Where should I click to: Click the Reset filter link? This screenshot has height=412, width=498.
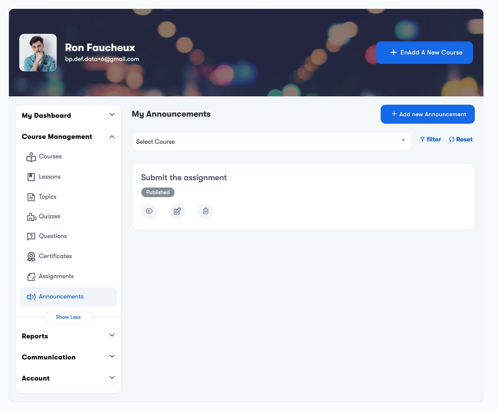[461, 139]
